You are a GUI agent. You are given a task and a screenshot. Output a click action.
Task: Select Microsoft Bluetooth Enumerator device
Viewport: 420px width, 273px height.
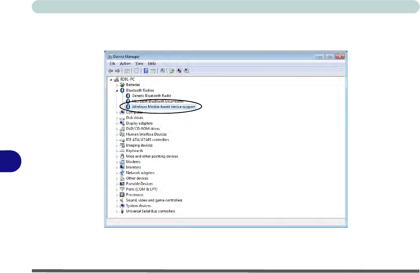[x=158, y=101]
